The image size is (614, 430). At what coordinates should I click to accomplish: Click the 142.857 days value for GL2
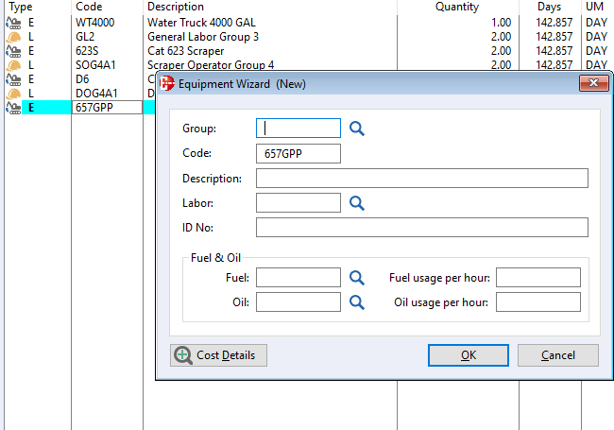tap(554, 37)
